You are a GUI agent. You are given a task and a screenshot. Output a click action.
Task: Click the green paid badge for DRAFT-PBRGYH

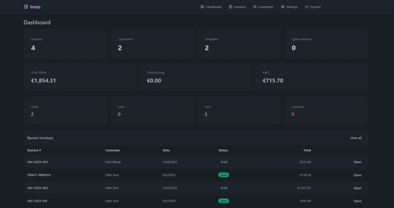(x=224, y=175)
